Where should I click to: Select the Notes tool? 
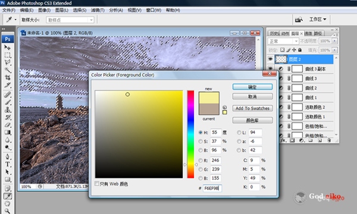(8, 188)
